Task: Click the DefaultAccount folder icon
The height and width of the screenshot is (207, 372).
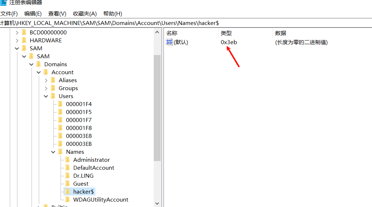Action: point(68,168)
